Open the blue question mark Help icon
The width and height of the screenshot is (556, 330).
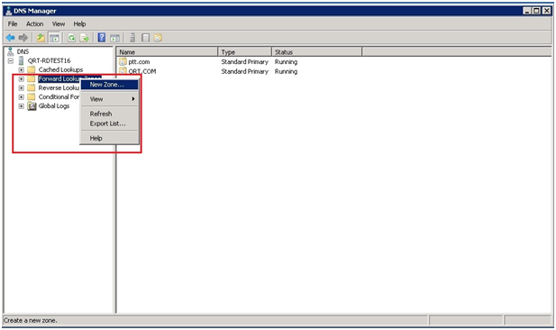click(102, 38)
